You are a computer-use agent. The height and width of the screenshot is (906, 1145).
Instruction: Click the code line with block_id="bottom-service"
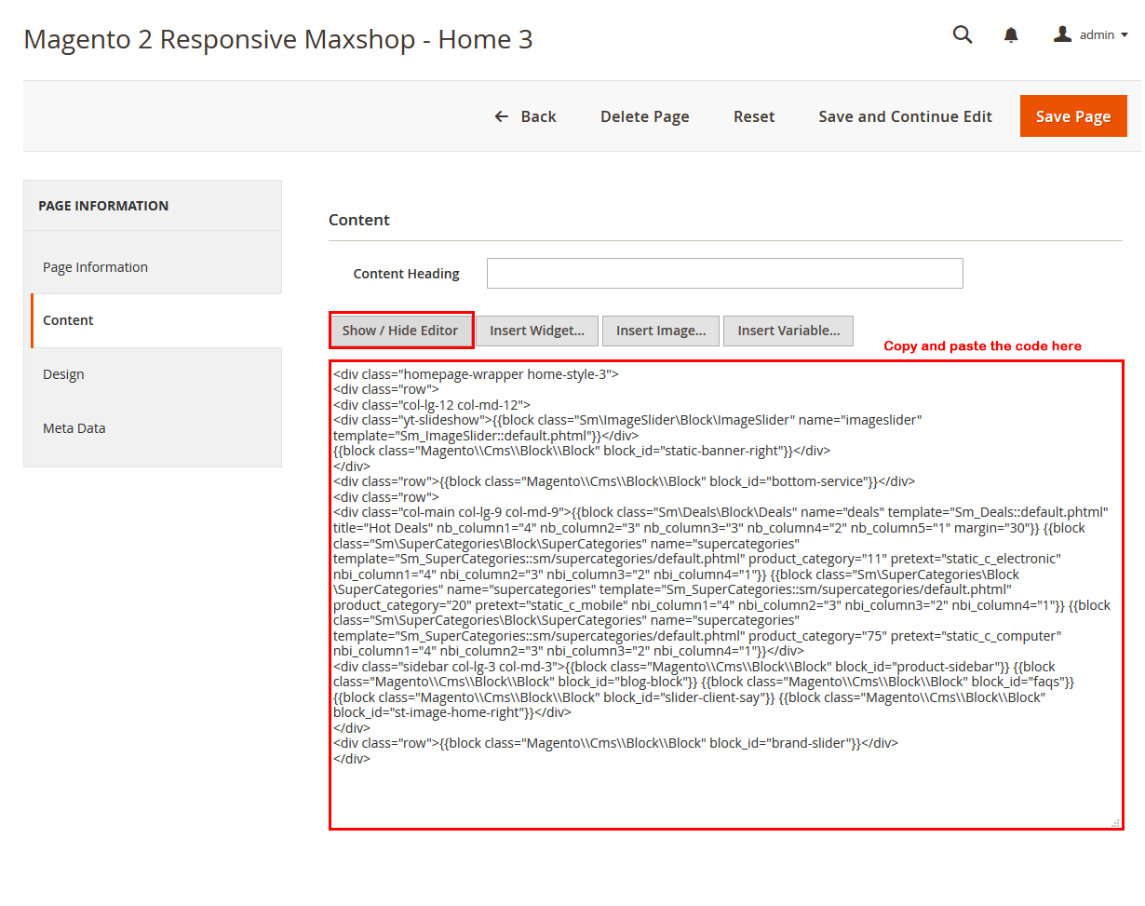[624, 481]
